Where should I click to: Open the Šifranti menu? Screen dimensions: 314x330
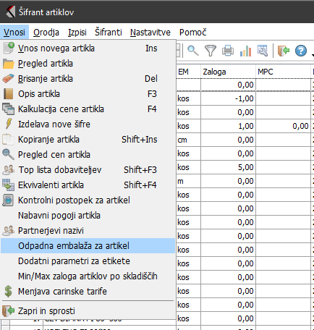(x=109, y=32)
